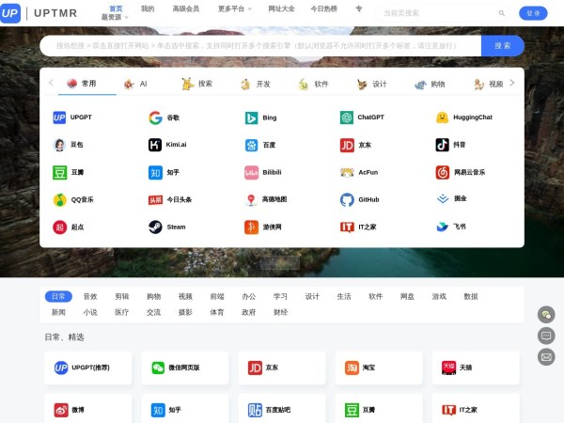Screen dimensions: 564x423
Task: Click the WeChat floating icon on right
Action: 546,315
